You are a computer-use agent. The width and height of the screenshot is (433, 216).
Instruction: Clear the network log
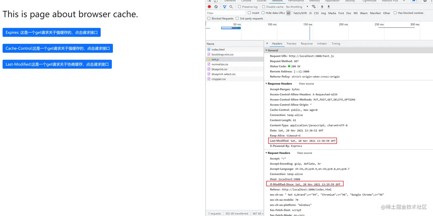click(x=216, y=7)
